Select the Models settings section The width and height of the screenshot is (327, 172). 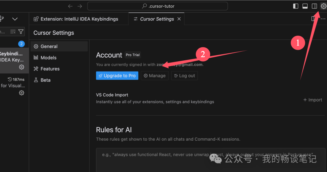click(59, 58)
